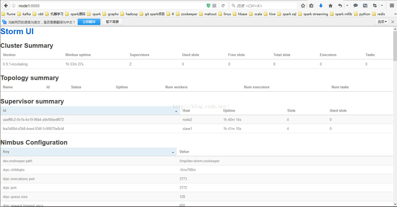
Task: Click the 暂不需要 not now button
Action: tap(112, 22)
